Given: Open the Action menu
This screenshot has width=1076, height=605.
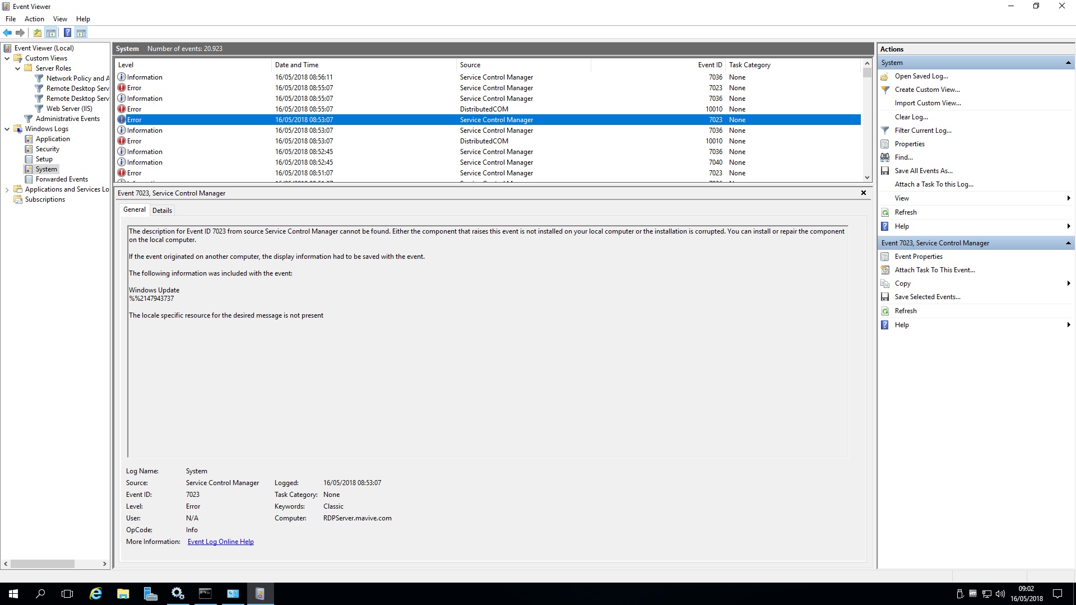Looking at the screenshot, I should point(34,18).
